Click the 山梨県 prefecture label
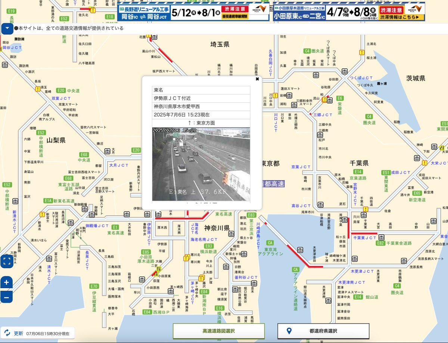448x343 pixels. pos(56,140)
